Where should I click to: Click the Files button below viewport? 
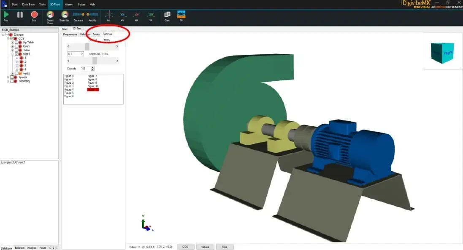coord(225,247)
